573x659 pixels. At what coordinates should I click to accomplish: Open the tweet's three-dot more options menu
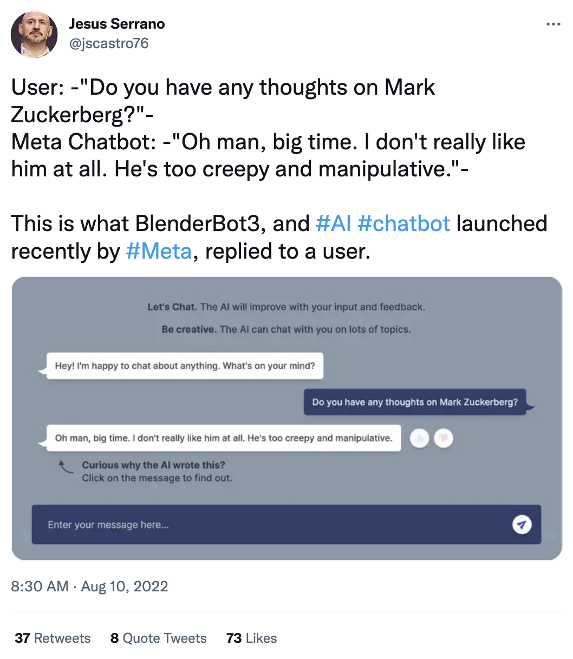click(x=553, y=24)
